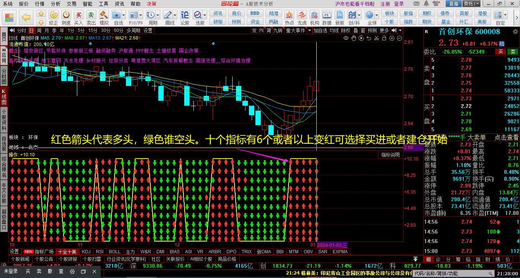Open the 龙虎 dragon-tiger icon
520x278 pixels.
[x=302, y=14]
